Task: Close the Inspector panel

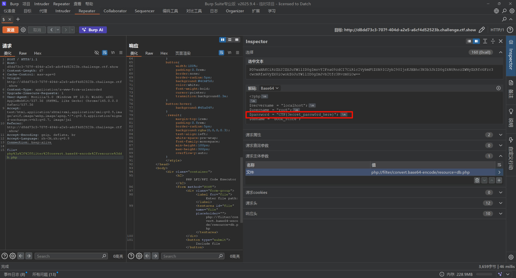Action: (x=501, y=41)
